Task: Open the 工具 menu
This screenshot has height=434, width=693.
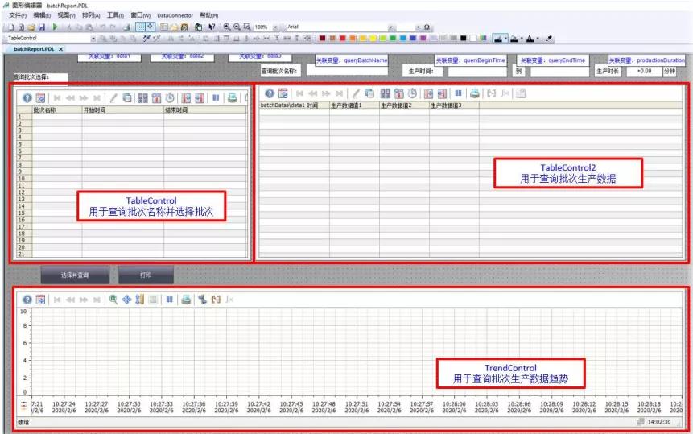Action: pos(115,15)
